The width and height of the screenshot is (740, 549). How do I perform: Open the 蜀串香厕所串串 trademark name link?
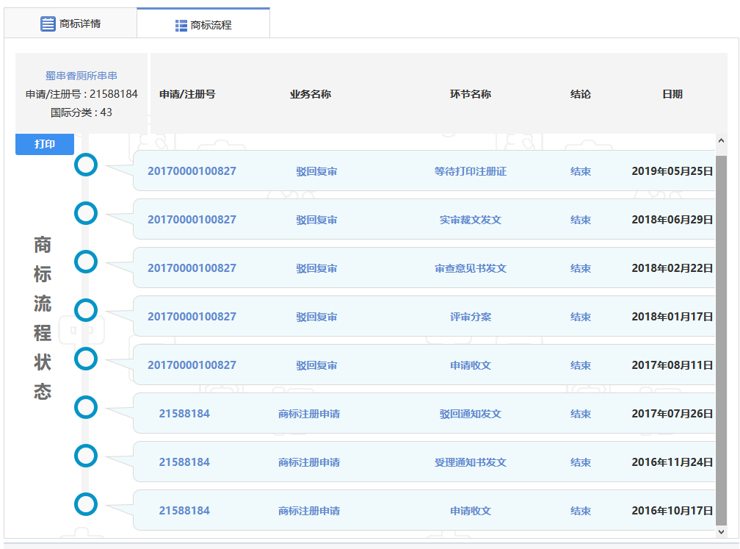click(x=81, y=76)
